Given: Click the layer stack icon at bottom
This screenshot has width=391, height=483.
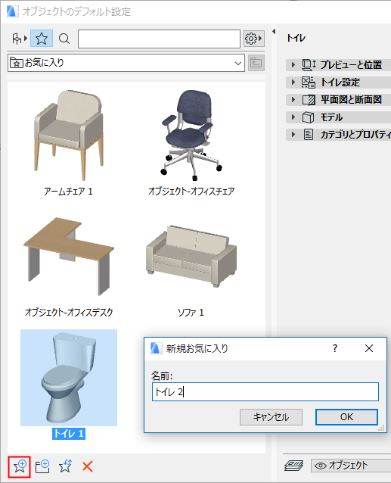Looking at the screenshot, I should [293, 466].
